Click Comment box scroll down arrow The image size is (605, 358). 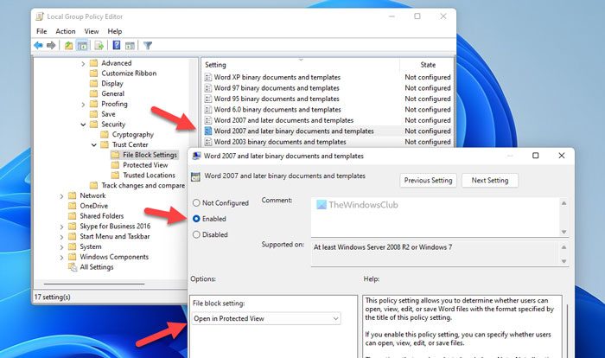point(564,232)
